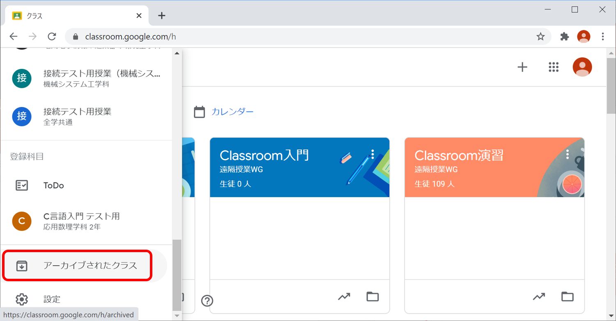Click 遠隔授業WG under Classroom入門
616x321 pixels.
tap(241, 169)
